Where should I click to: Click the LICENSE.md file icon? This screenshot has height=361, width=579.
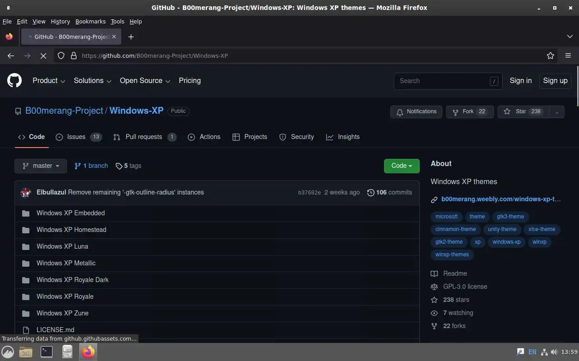[26, 330]
